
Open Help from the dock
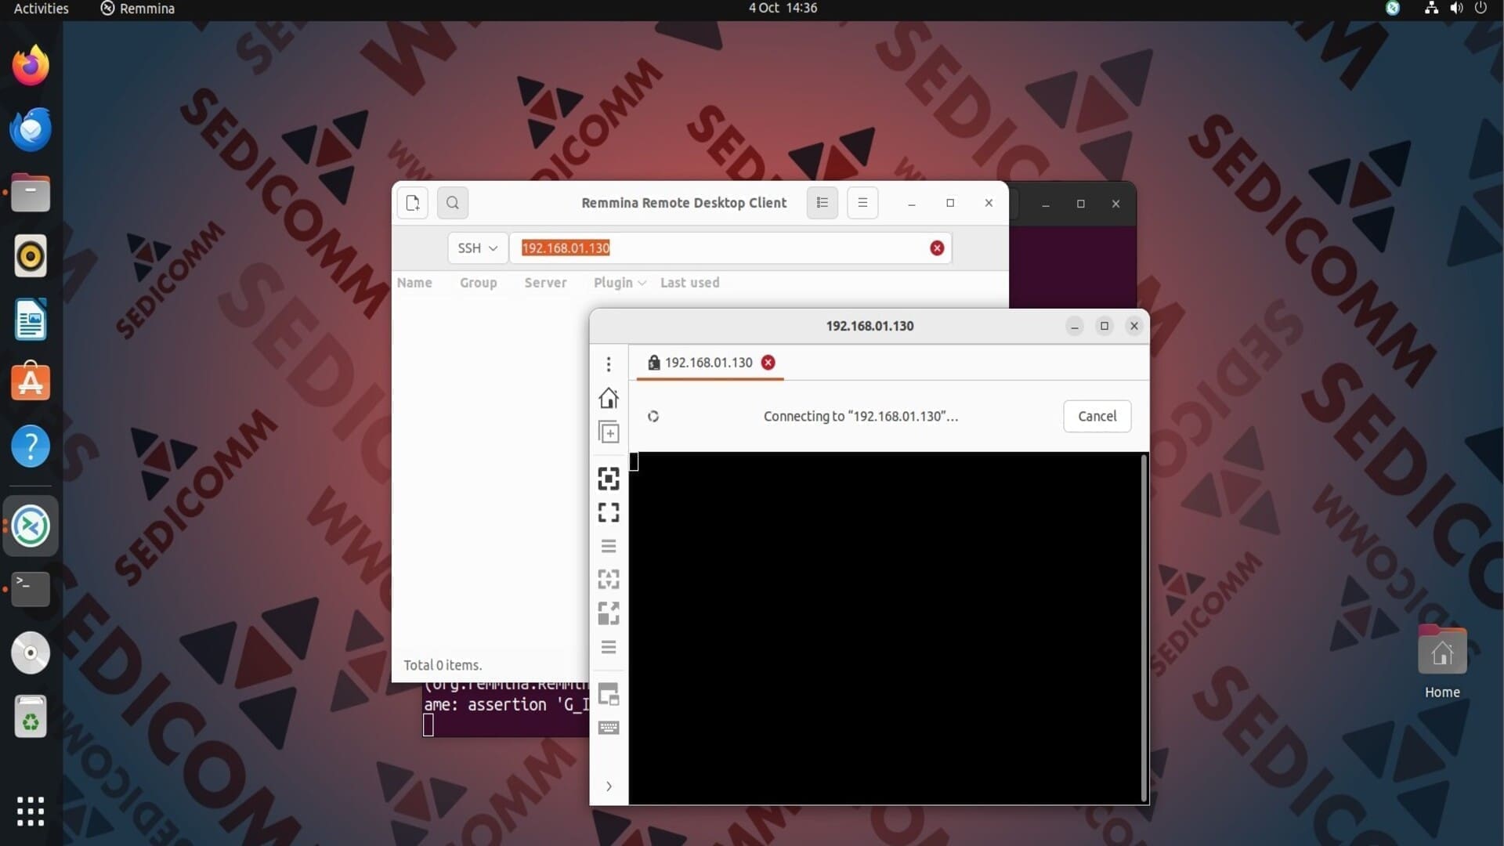click(31, 446)
